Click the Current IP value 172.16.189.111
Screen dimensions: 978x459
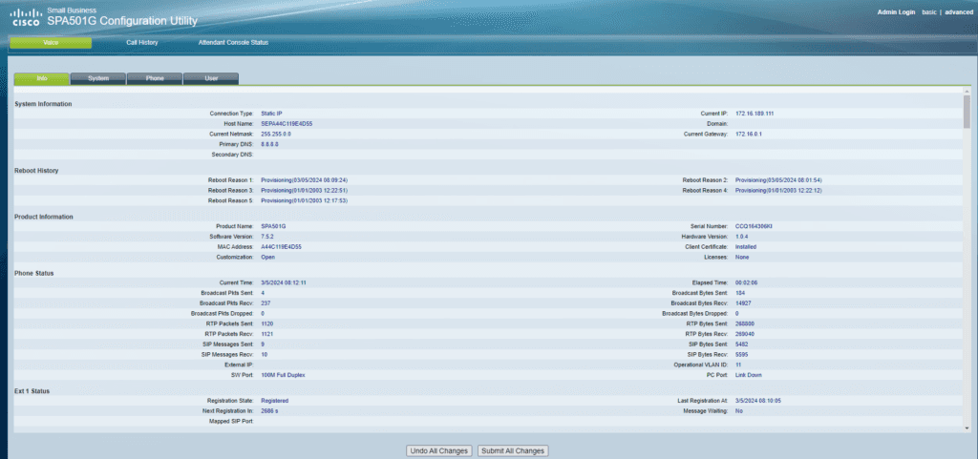(755, 114)
